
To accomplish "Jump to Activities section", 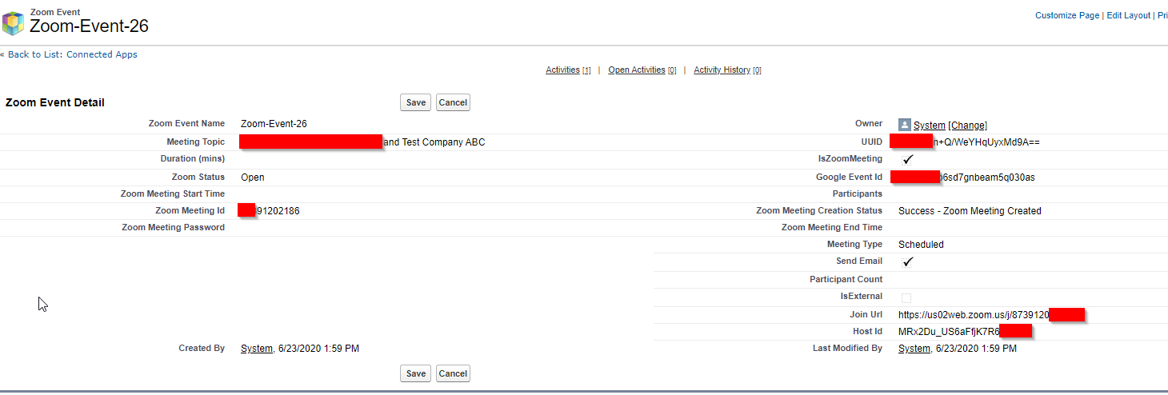I will (562, 70).
